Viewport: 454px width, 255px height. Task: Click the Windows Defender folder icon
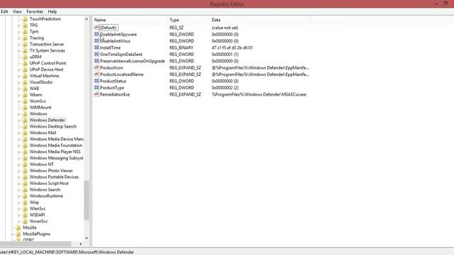coord(25,120)
